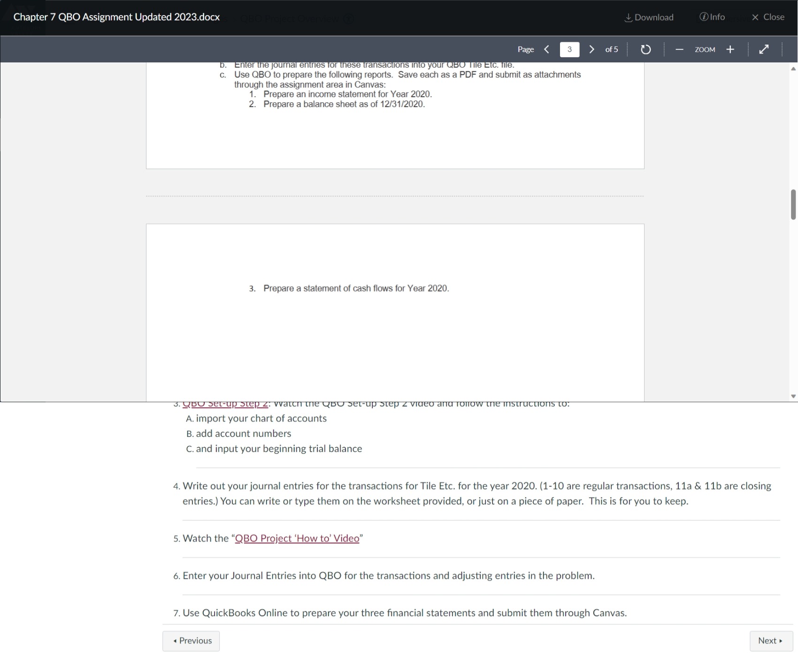This screenshot has width=798, height=672.
Task: Open the "QBO Set-up Step 2" link
Action: coord(225,403)
